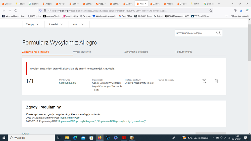The image size is (251, 141).
Task: Reload the current page
Action: 16,11
